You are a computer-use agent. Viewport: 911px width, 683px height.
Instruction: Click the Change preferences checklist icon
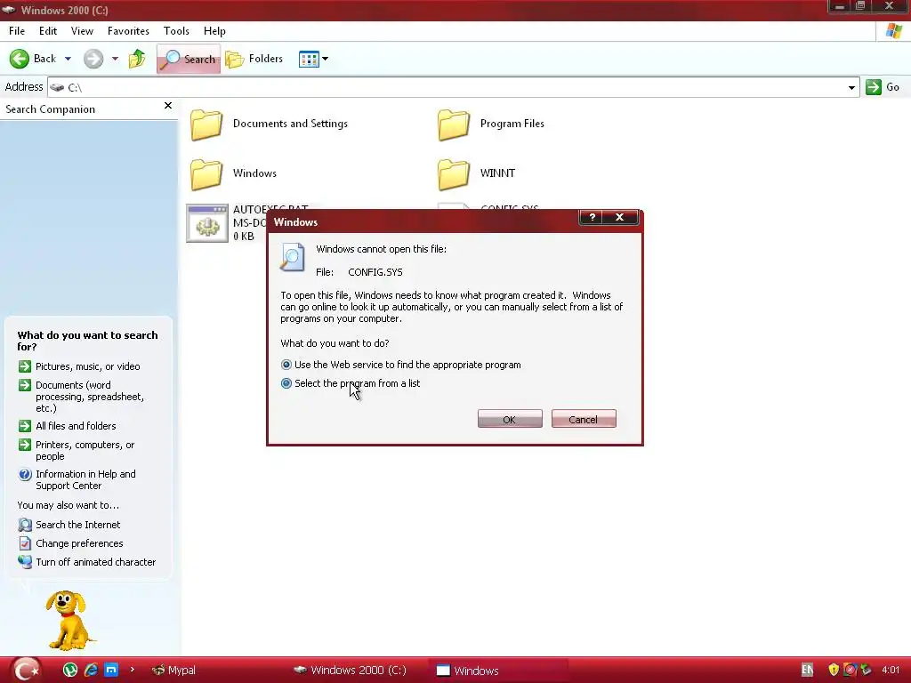coord(24,543)
